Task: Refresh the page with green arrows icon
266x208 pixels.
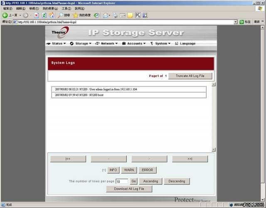Action: pyautogui.click(x=44, y=15)
